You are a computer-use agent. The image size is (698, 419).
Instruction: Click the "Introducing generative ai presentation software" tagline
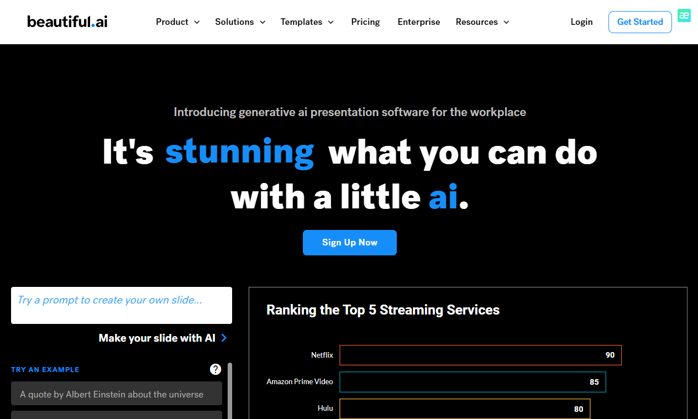point(350,112)
